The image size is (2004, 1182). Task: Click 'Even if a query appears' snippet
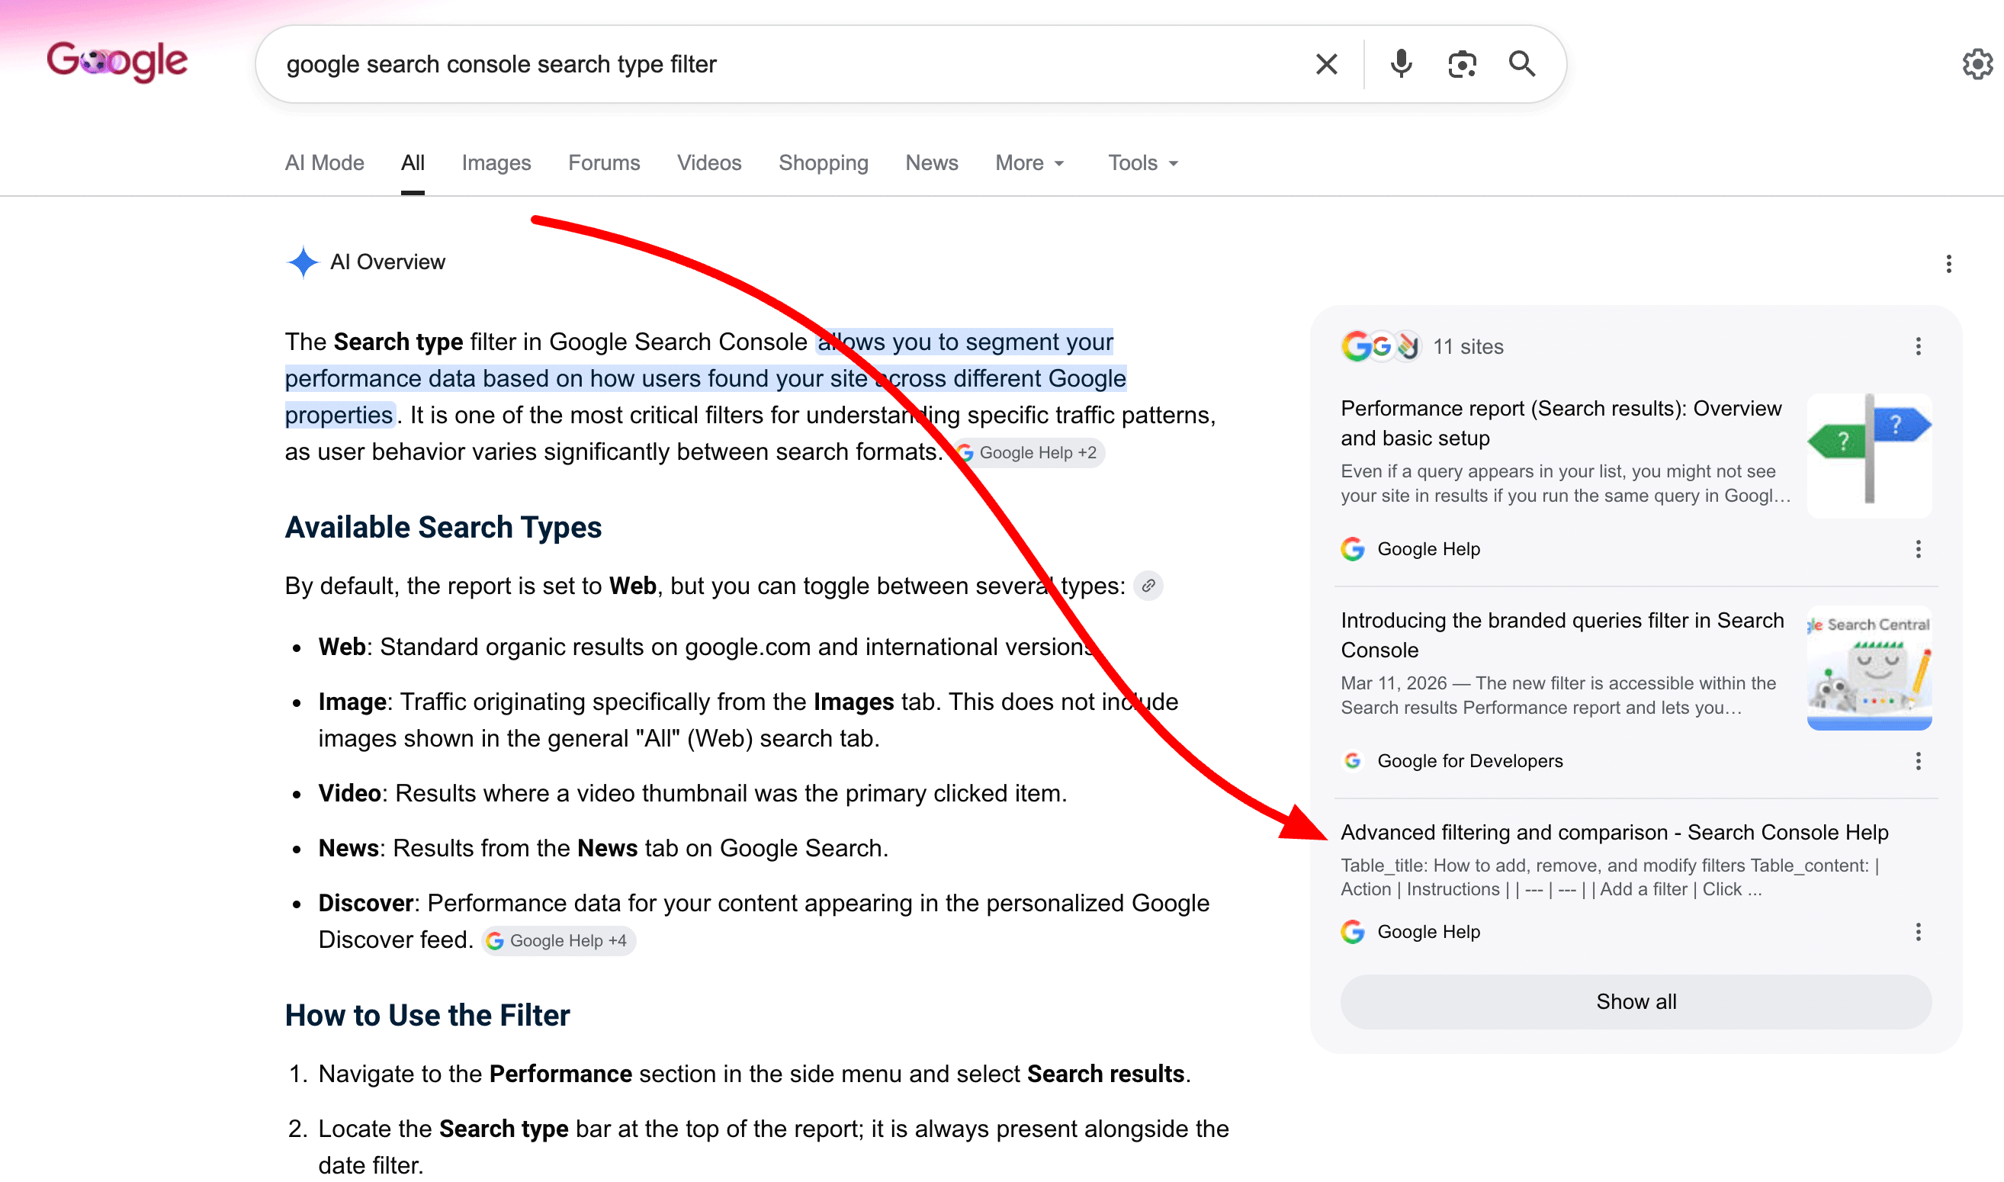click(1565, 483)
